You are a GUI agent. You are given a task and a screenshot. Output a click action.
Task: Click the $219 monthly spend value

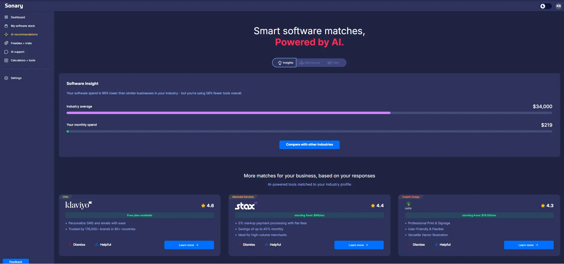[x=547, y=125]
